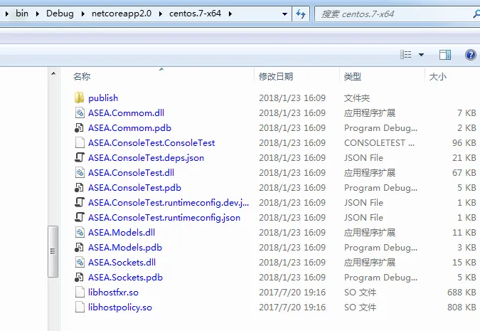Expand the arrow after bin in breadcrumb
480x331 pixels.
38,14
